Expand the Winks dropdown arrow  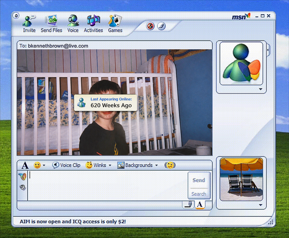110,165
